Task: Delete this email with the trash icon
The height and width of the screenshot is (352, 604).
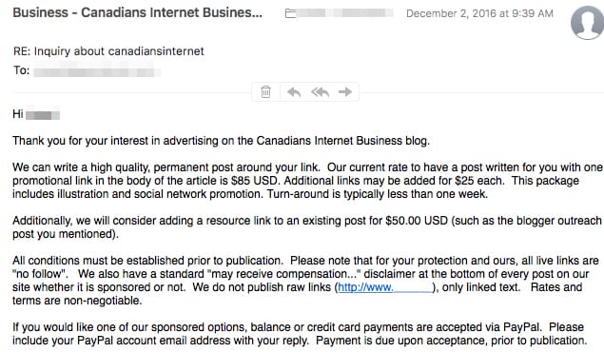Action: [265, 92]
